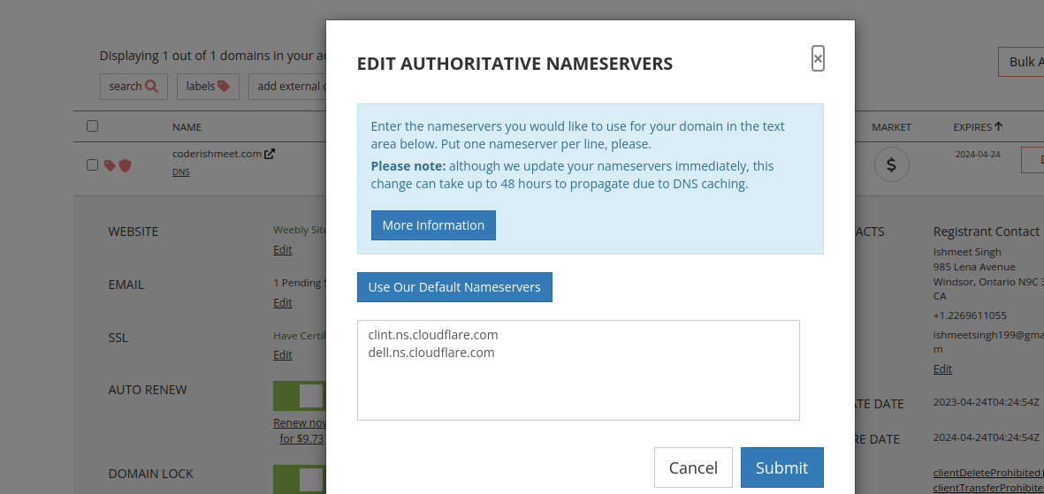
Task: Sort by the EXPIRES column arrow
Action: (998, 125)
